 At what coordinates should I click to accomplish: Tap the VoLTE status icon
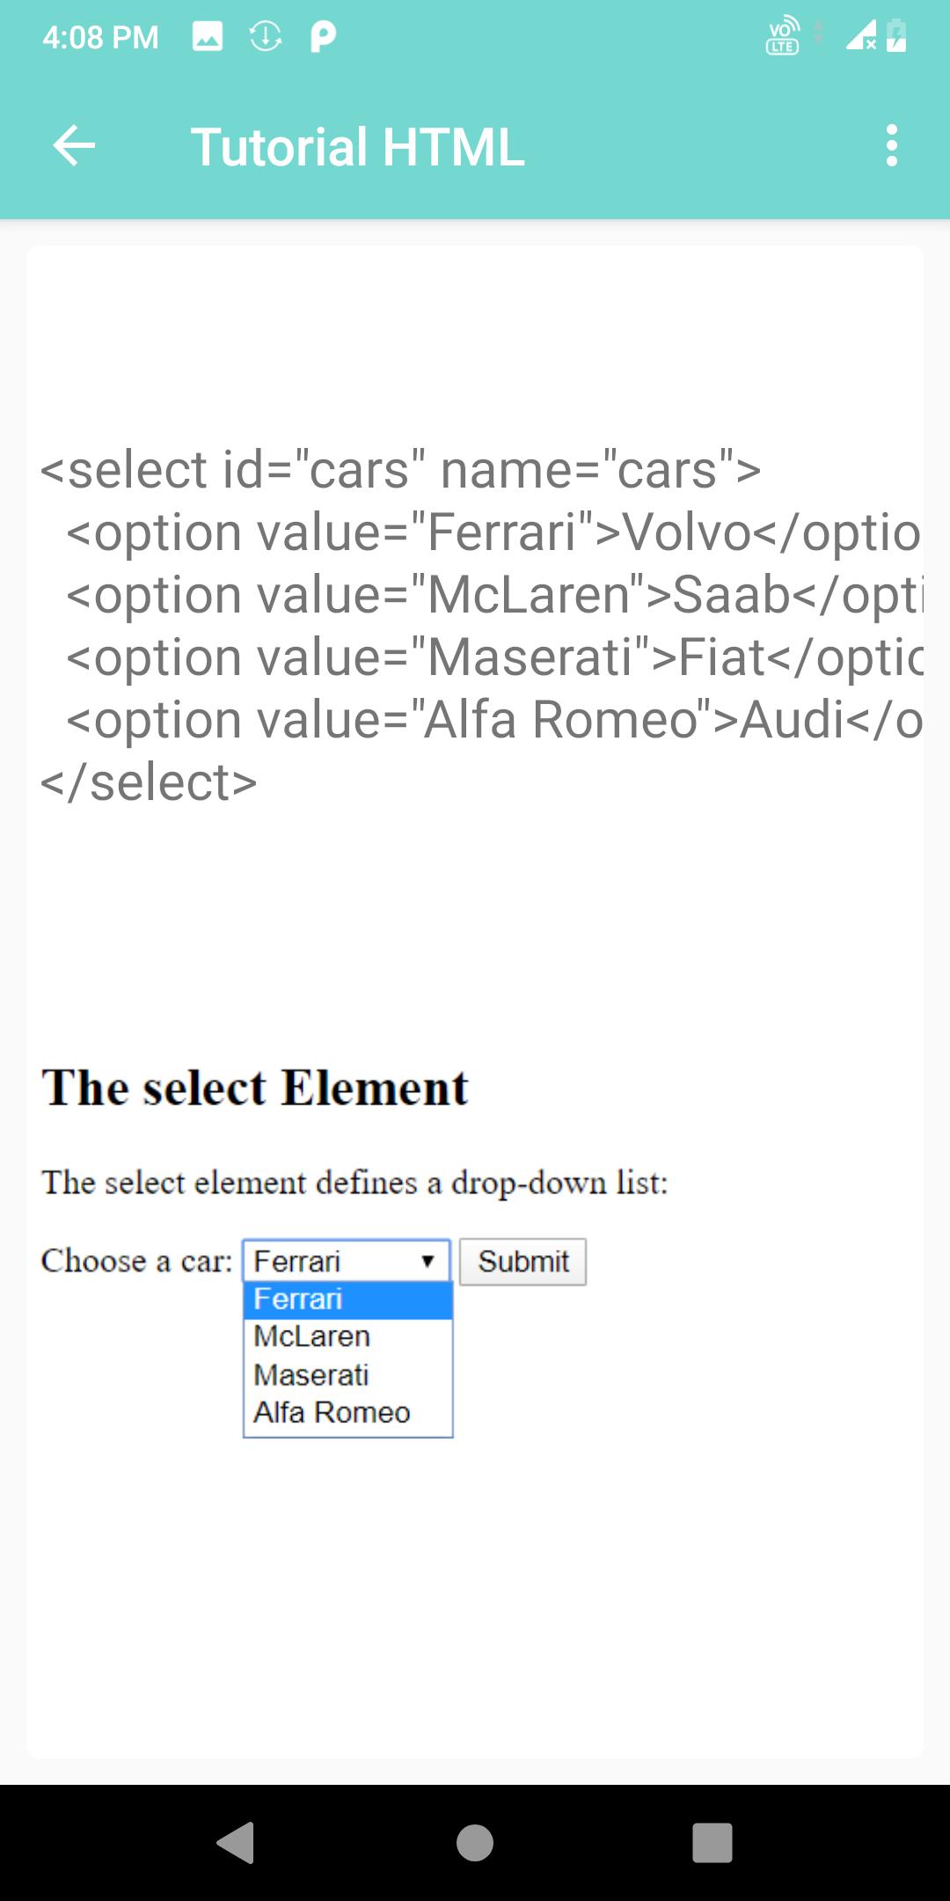point(783,35)
